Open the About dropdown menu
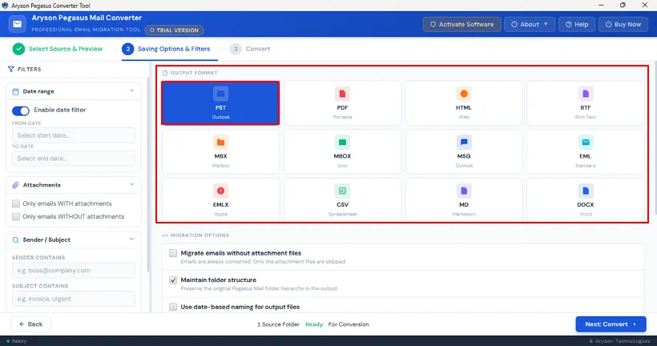Viewport: 657px width, 346px height. click(x=529, y=24)
